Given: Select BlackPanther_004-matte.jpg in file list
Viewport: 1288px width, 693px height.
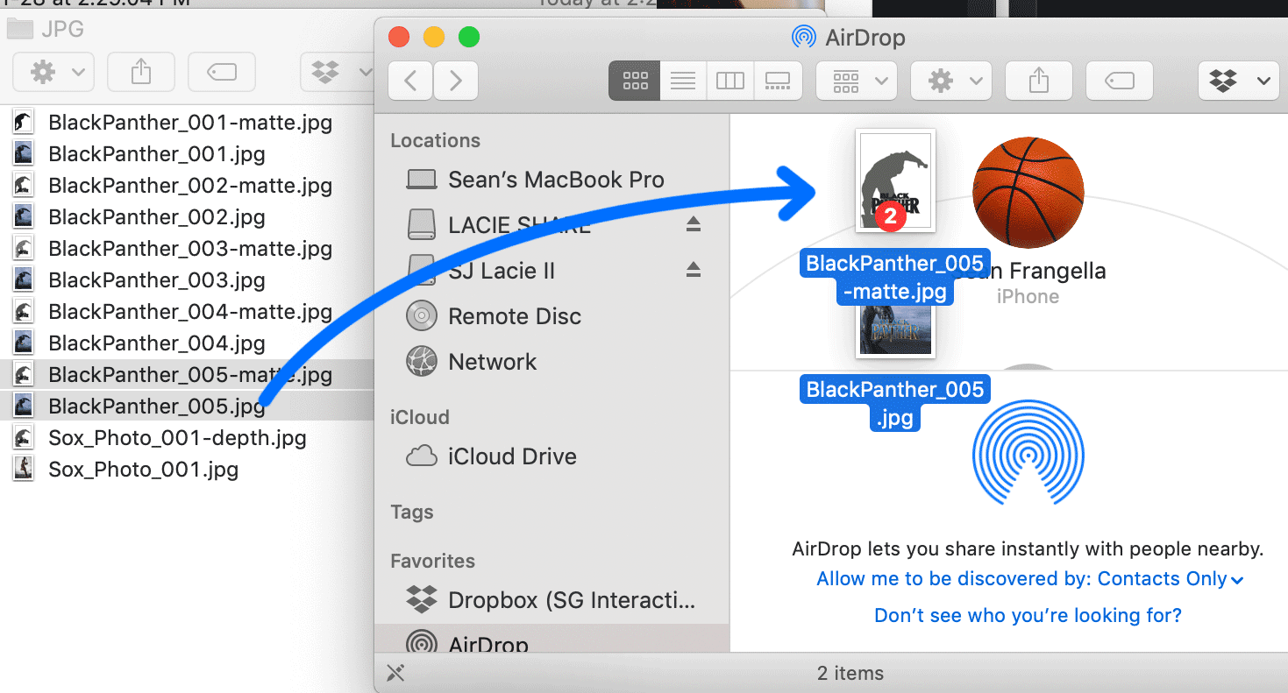Looking at the screenshot, I should tap(190, 312).
